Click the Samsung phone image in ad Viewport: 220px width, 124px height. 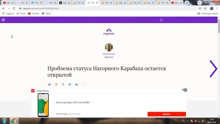tap(43, 105)
